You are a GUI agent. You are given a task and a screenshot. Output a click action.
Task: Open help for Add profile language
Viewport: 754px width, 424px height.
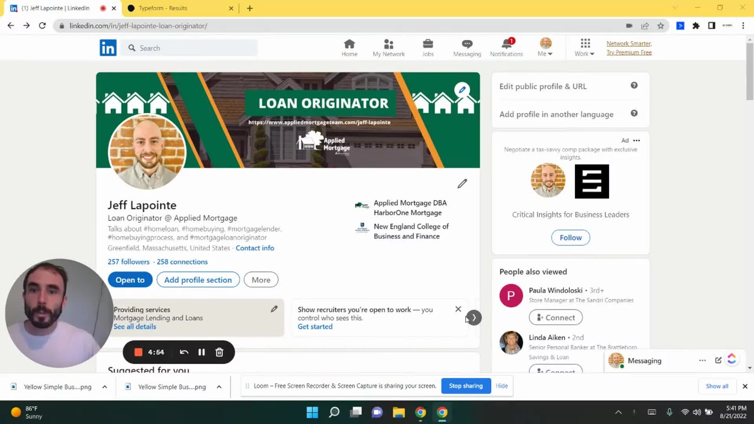pyautogui.click(x=634, y=113)
